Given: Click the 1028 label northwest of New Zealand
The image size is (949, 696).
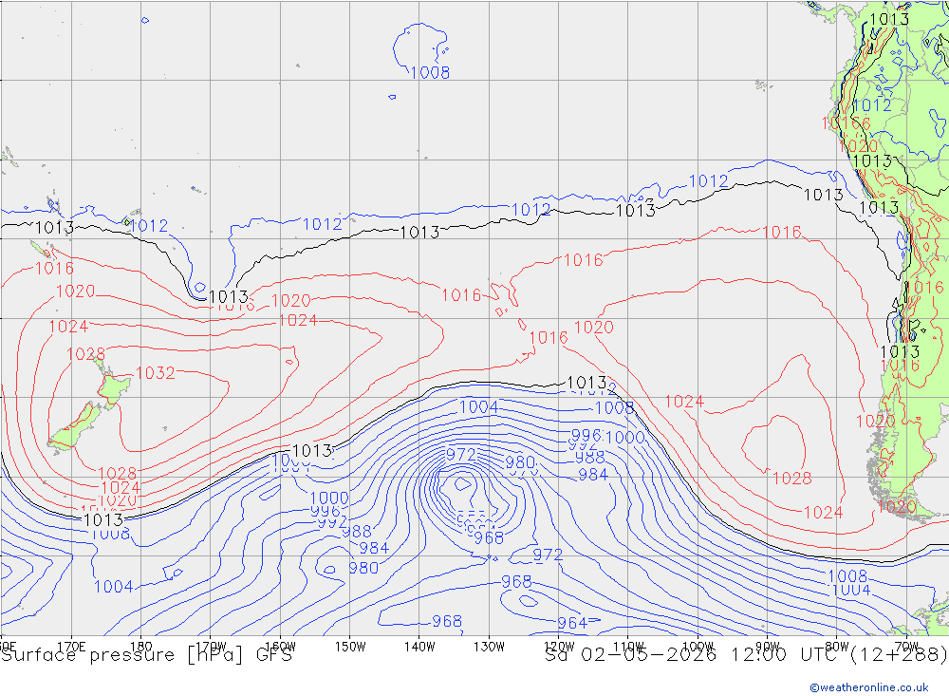Looking at the screenshot, I should (x=86, y=354).
